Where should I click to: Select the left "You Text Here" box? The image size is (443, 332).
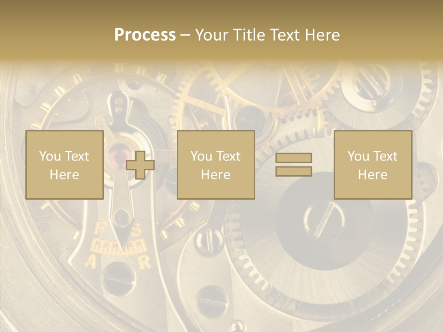point(65,165)
